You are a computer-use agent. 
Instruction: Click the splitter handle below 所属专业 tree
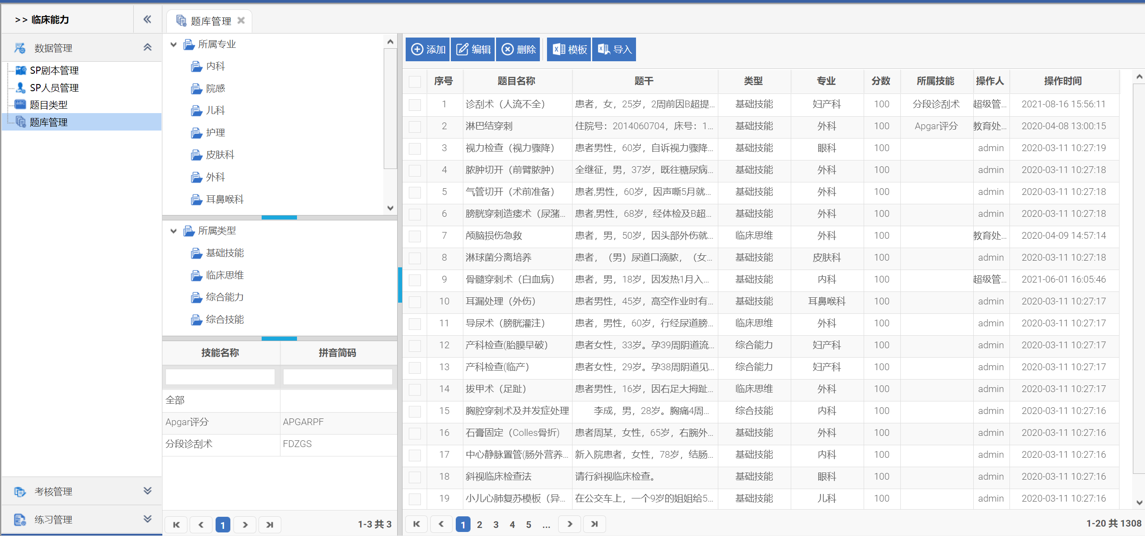(279, 217)
